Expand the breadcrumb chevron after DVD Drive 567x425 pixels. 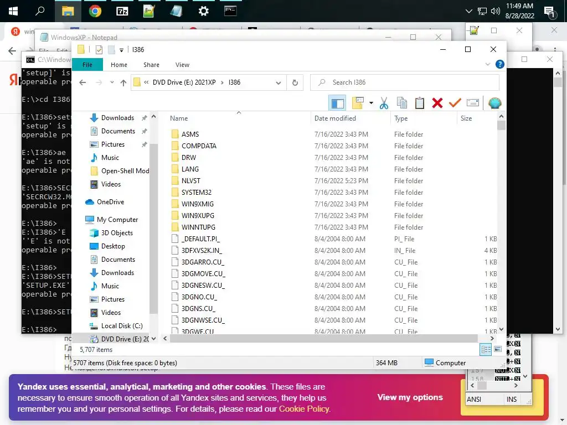[x=222, y=82]
